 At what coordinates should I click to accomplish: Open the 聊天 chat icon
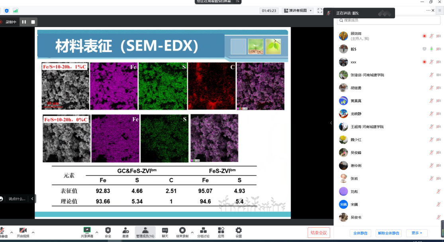click(165, 232)
